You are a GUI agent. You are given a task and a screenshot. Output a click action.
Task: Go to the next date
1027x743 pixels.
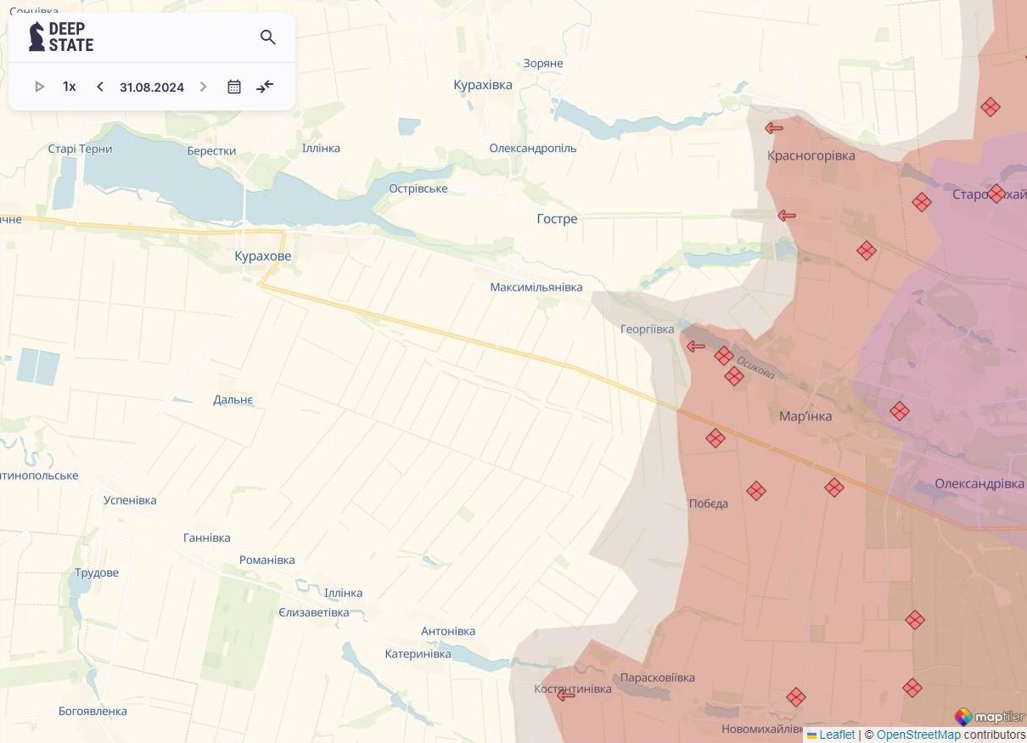[x=203, y=87]
